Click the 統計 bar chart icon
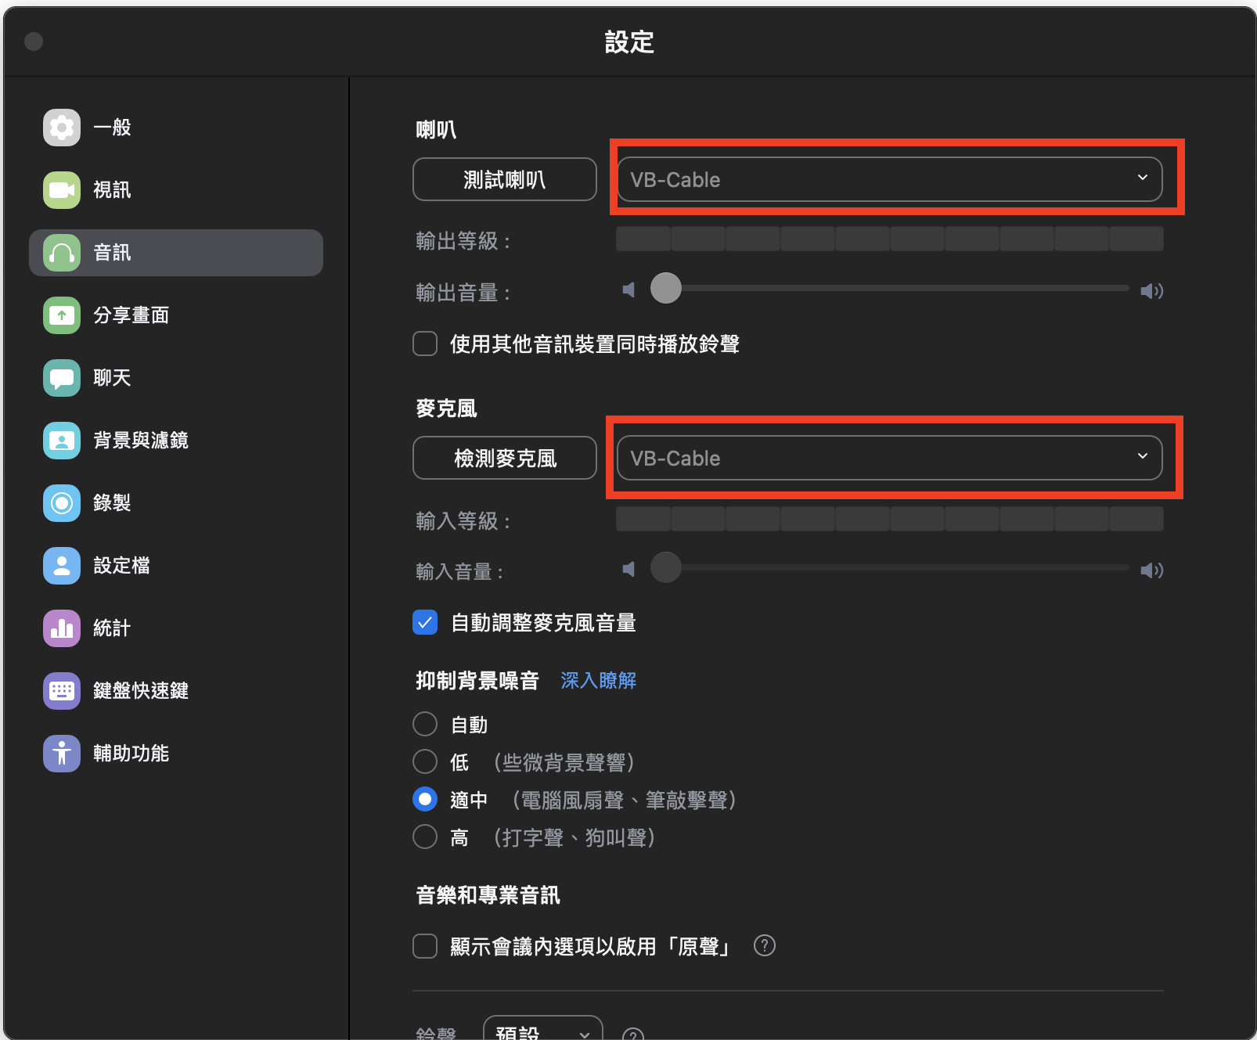This screenshot has height=1040, width=1257. [x=62, y=628]
